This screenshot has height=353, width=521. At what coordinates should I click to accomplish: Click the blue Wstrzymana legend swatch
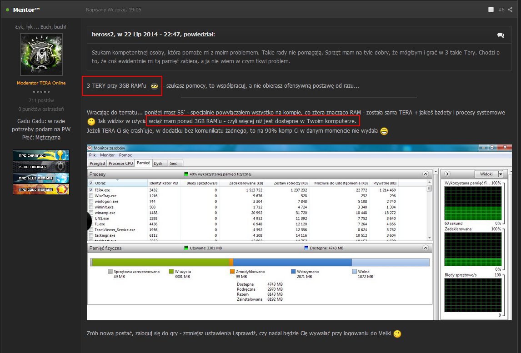tap(293, 271)
